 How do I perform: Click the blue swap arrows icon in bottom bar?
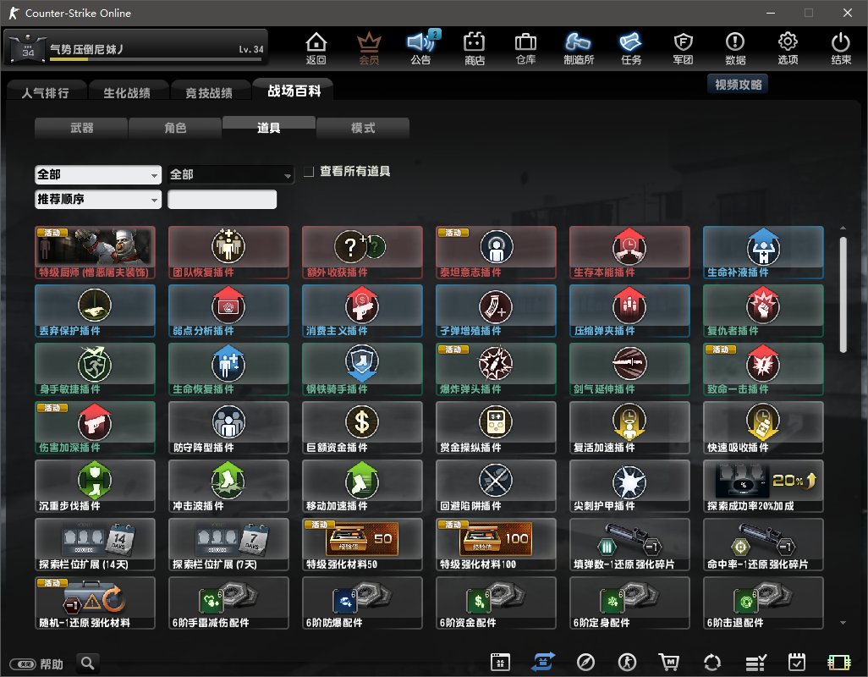point(543,662)
